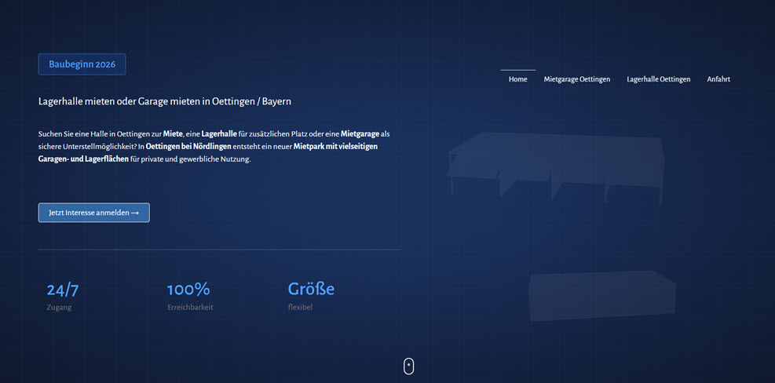Click the scroll-down mouse icon
Viewport: 775px width, 383px height.
point(408,366)
